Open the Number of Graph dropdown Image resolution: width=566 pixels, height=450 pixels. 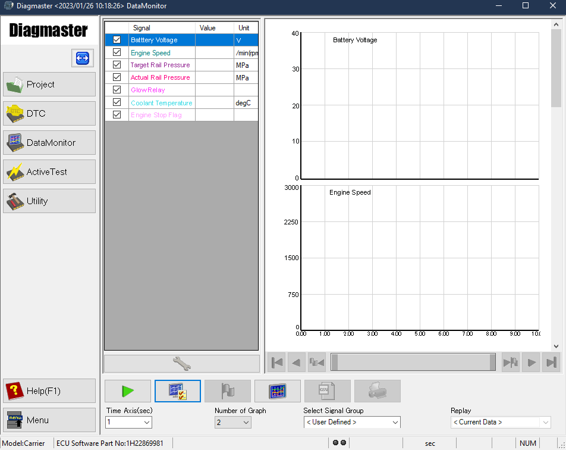click(x=233, y=422)
